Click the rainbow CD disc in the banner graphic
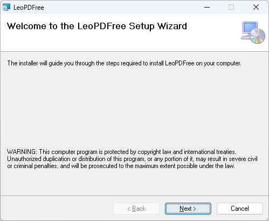 pos(258,36)
